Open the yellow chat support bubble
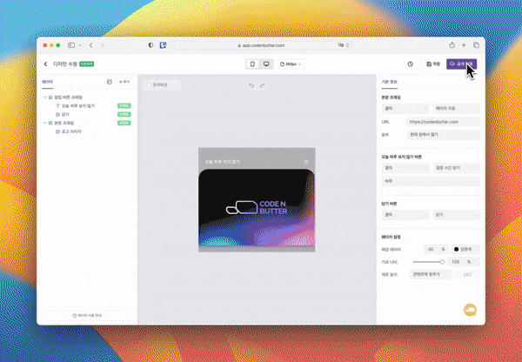 tap(470, 310)
